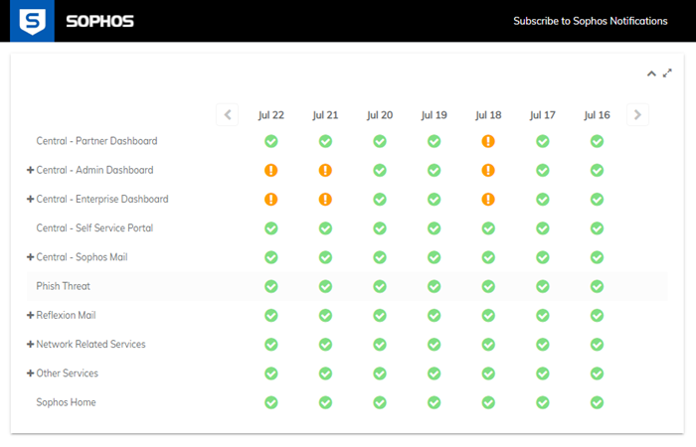Click the SOPHOS wordmark in header
Image resolution: width=696 pixels, height=447 pixels.
pos(99,21)
